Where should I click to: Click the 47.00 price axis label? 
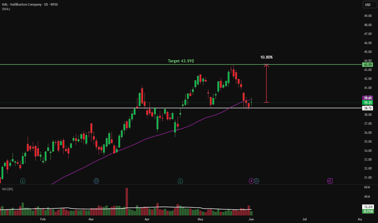click(x=367, y=34)
